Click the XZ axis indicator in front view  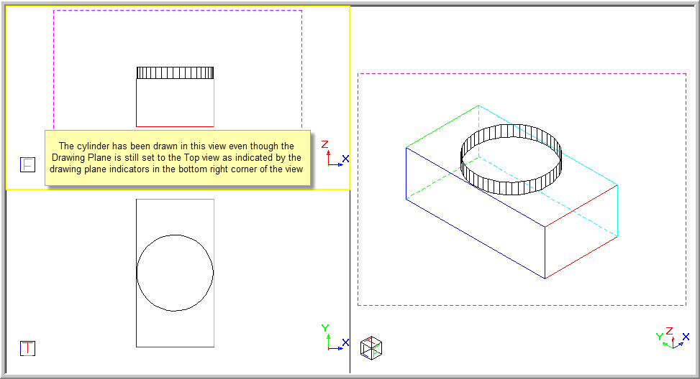(335, 156)
